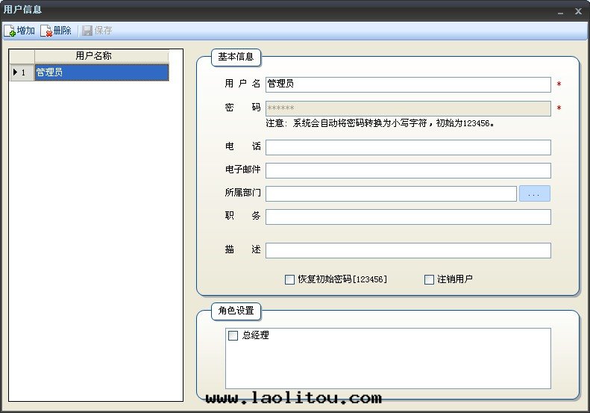590x413 pixels.
Task: Focus the 描述 input field
Action: (407, 250)
